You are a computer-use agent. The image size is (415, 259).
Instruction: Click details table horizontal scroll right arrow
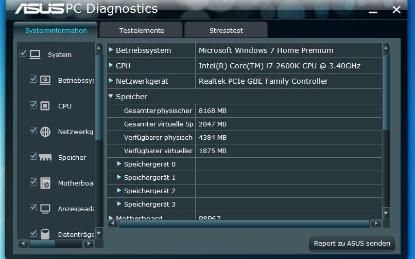(x=376, y=224)
